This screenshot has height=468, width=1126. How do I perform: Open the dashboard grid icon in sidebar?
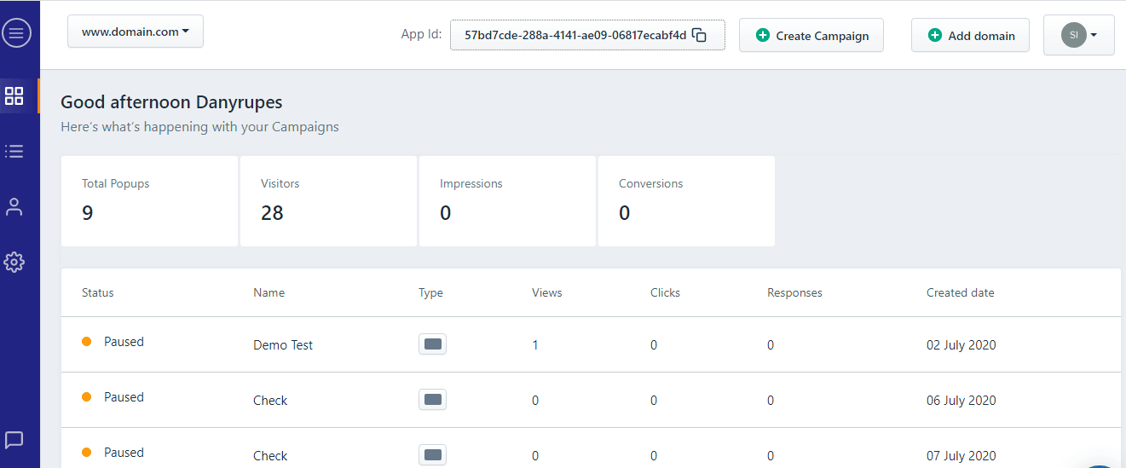pyautogui.click(x=14, y=95)
